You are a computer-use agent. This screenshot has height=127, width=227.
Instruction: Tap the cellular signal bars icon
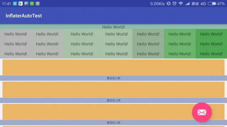pos(187,4)
